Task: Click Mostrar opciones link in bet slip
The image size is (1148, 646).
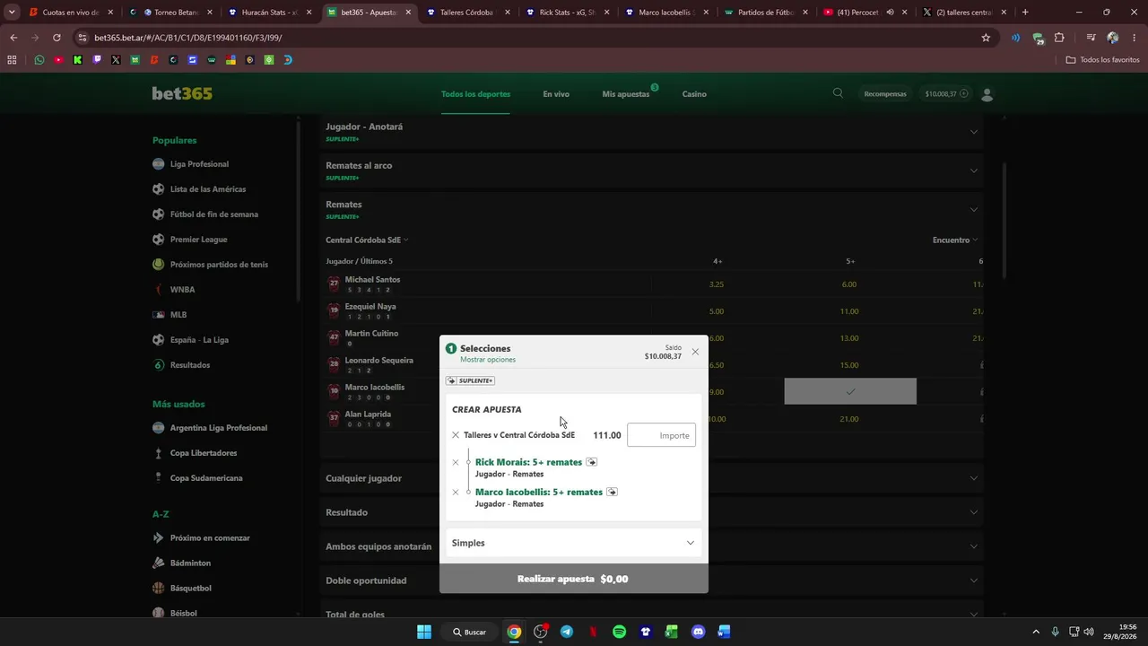Action: pos(488,360)
